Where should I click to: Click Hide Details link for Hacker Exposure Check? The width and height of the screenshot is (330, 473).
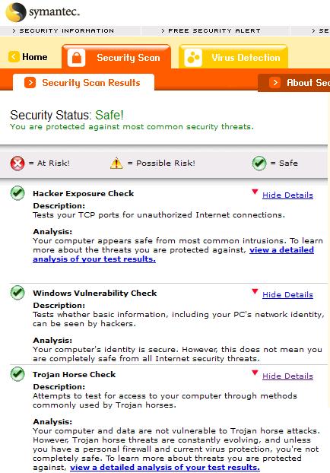pos(287,195)
